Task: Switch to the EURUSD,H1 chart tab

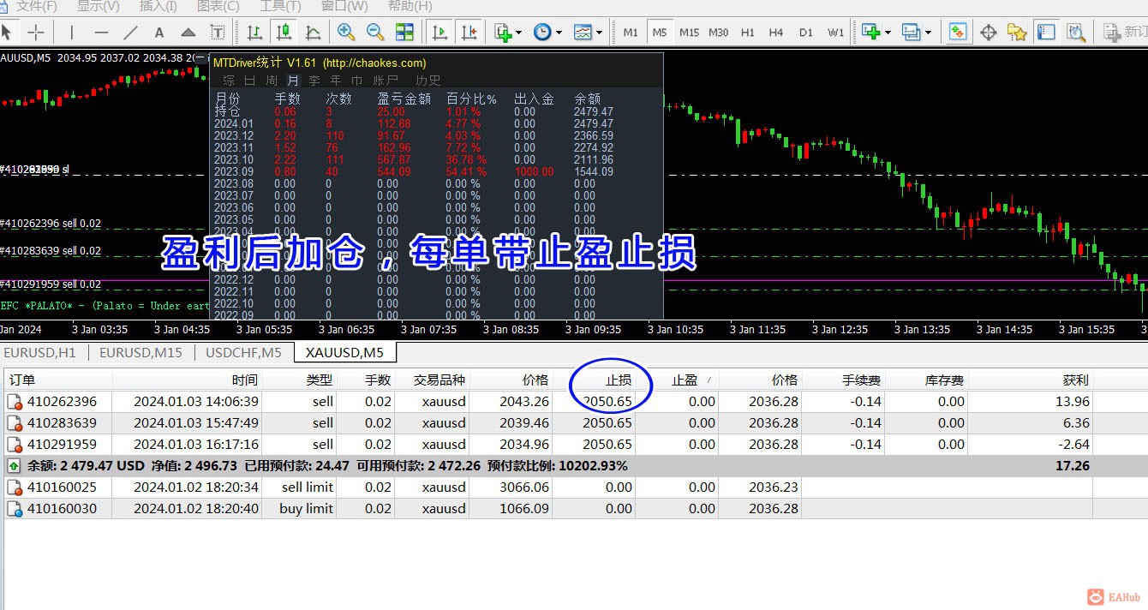Action: click(40, 352)
